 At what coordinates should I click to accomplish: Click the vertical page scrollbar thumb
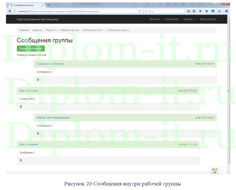[x=229, y=90]
